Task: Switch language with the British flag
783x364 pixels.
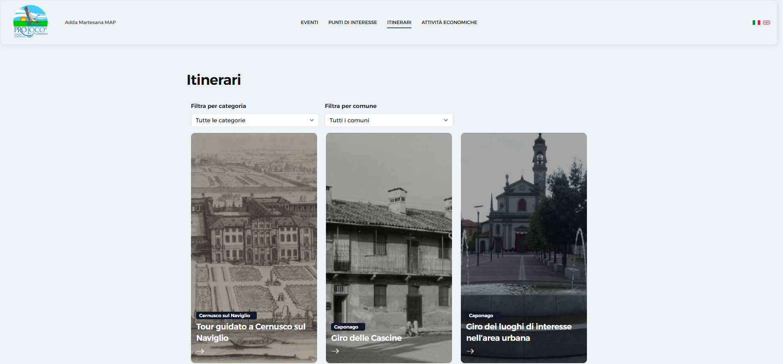Action: tap(767, 23)
